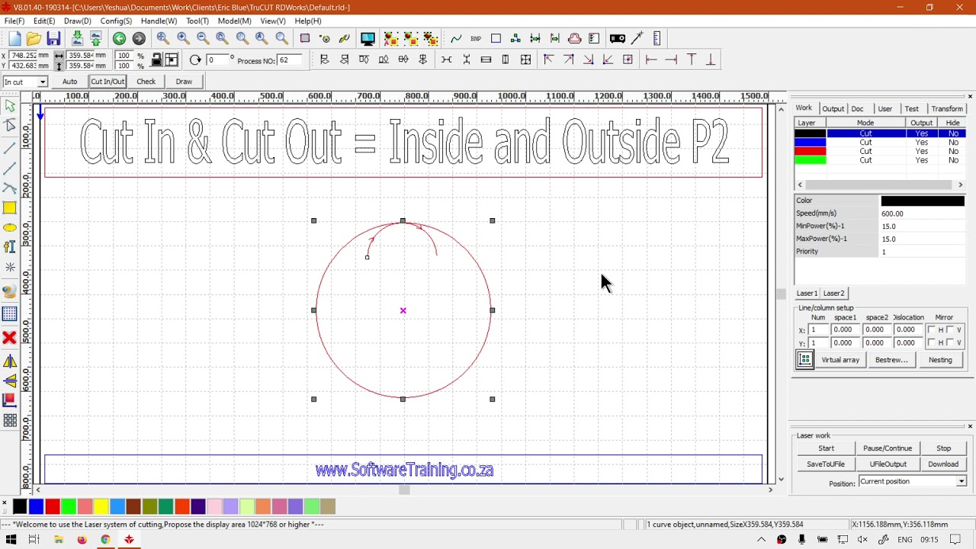Click the mirror horizontal tool in left toolbar

pyautogui.click(x=10, y=361)
